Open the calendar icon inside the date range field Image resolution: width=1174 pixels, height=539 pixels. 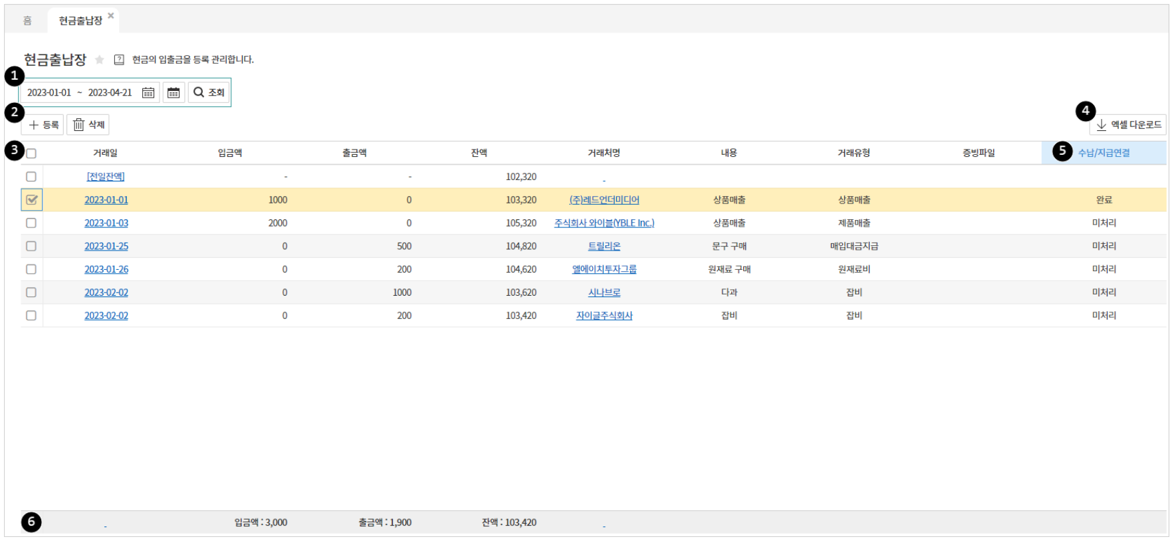pyautogui.click(x=148, y=92)
